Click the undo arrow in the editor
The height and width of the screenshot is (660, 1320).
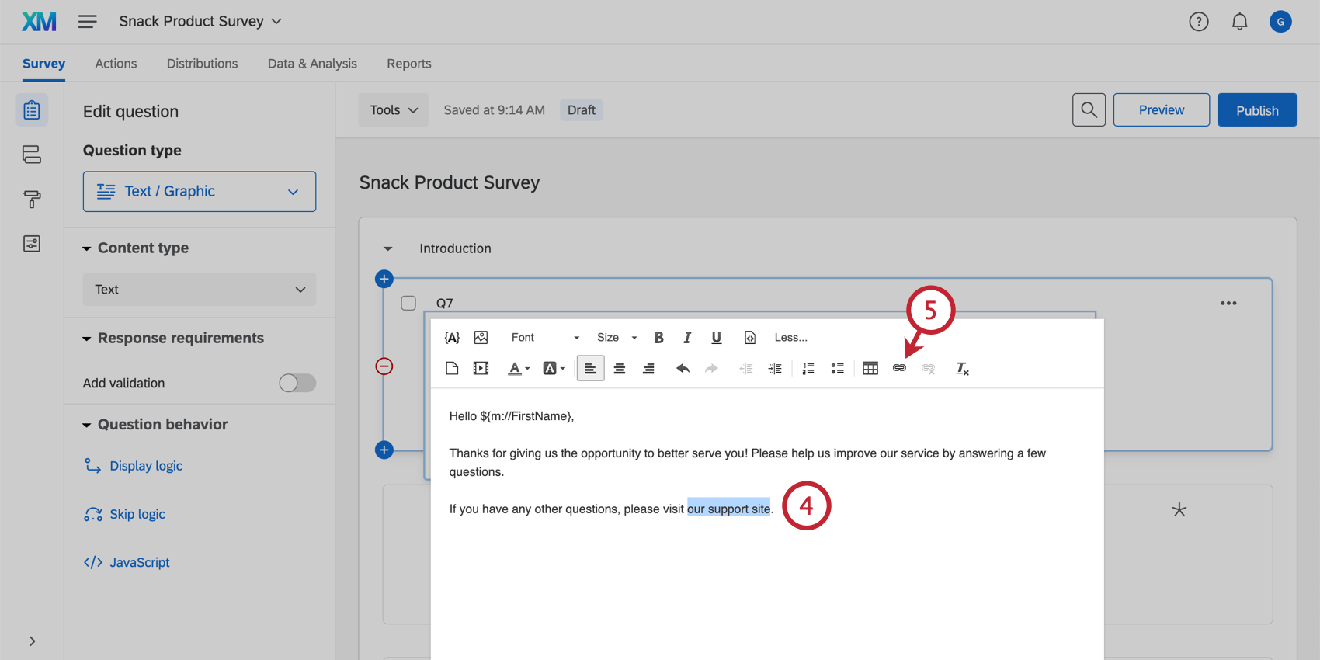coord(683,368)
